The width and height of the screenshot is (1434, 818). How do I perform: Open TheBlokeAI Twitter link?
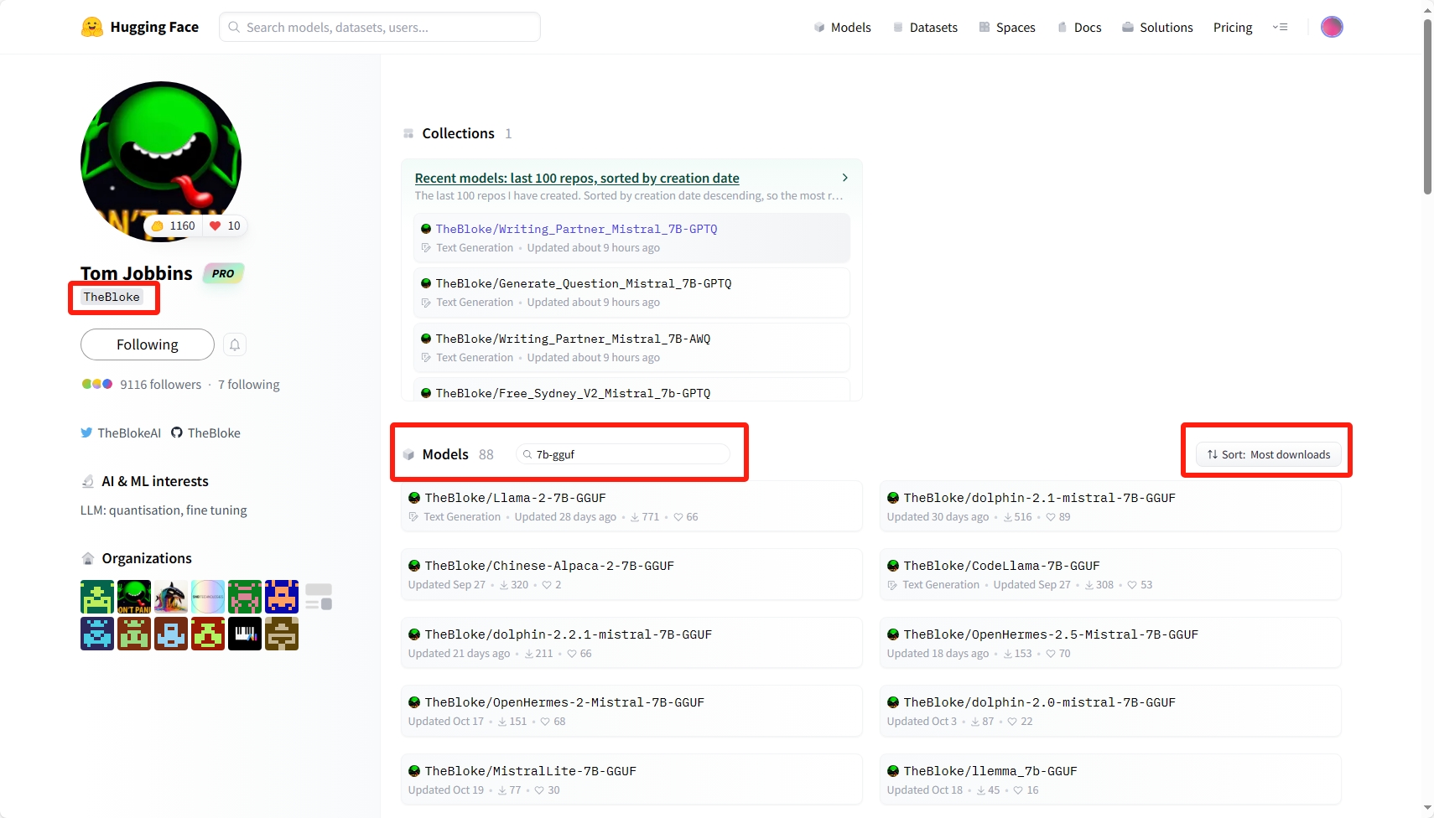tap(121, 433)
